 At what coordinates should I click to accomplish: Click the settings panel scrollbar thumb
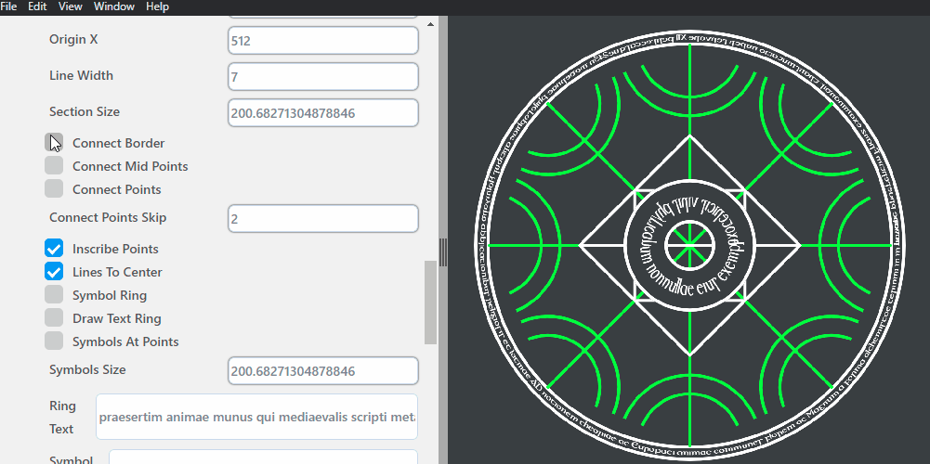coord(430,303)
